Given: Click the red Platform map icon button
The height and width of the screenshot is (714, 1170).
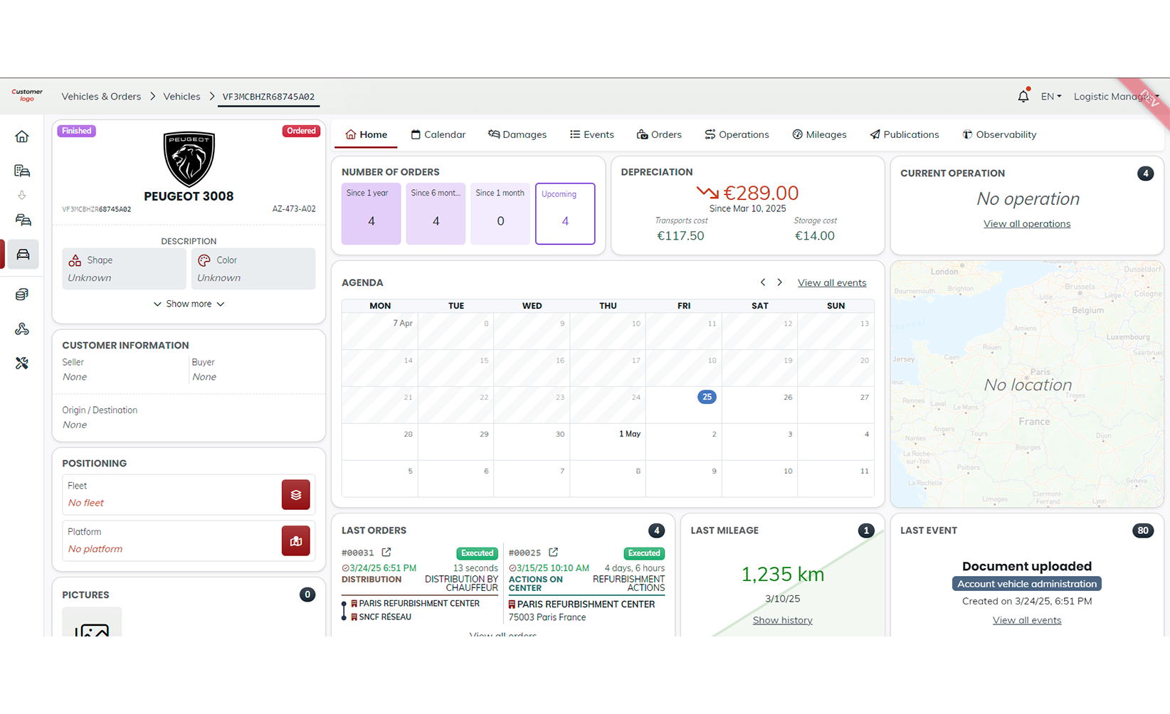Looking at the screenshot, I should tap(295, 541).
